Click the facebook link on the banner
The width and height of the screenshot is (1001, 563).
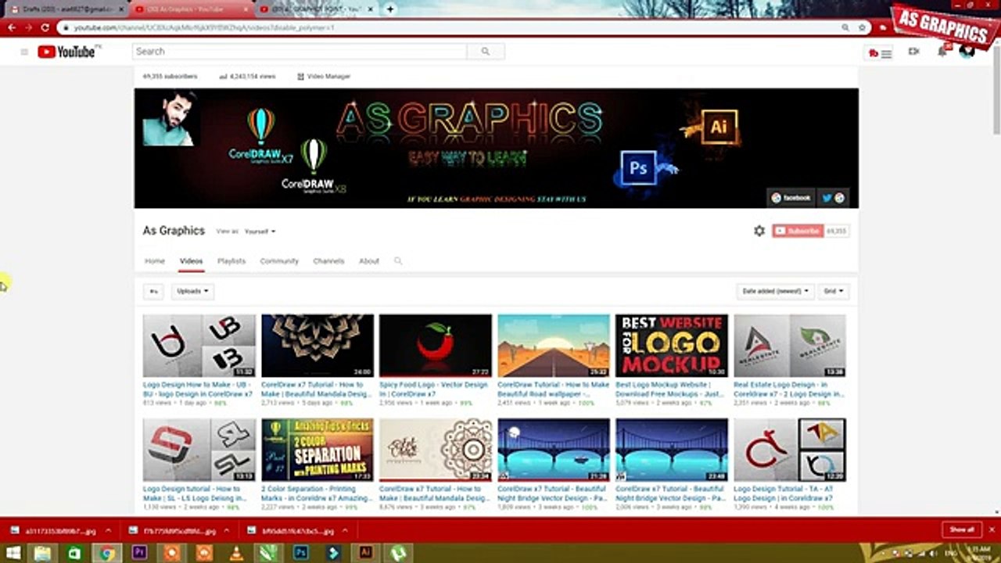[791, 198]
